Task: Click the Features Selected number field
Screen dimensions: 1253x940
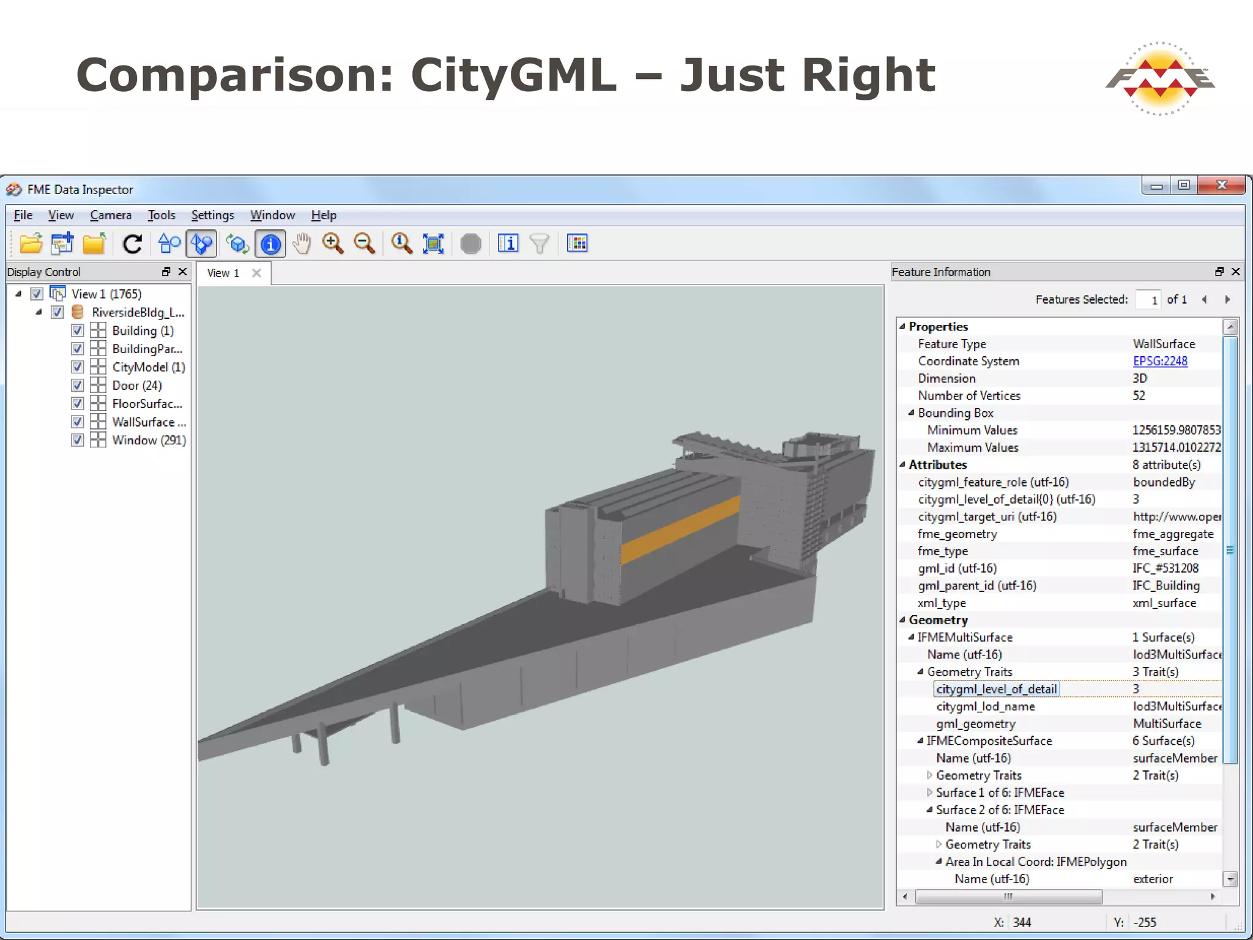Action: click(x=1148, y=300)
